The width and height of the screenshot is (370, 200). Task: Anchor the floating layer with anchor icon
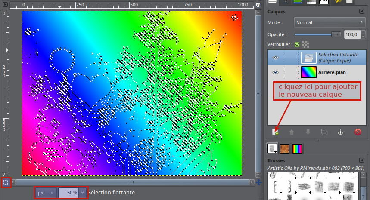click(340, 132)
